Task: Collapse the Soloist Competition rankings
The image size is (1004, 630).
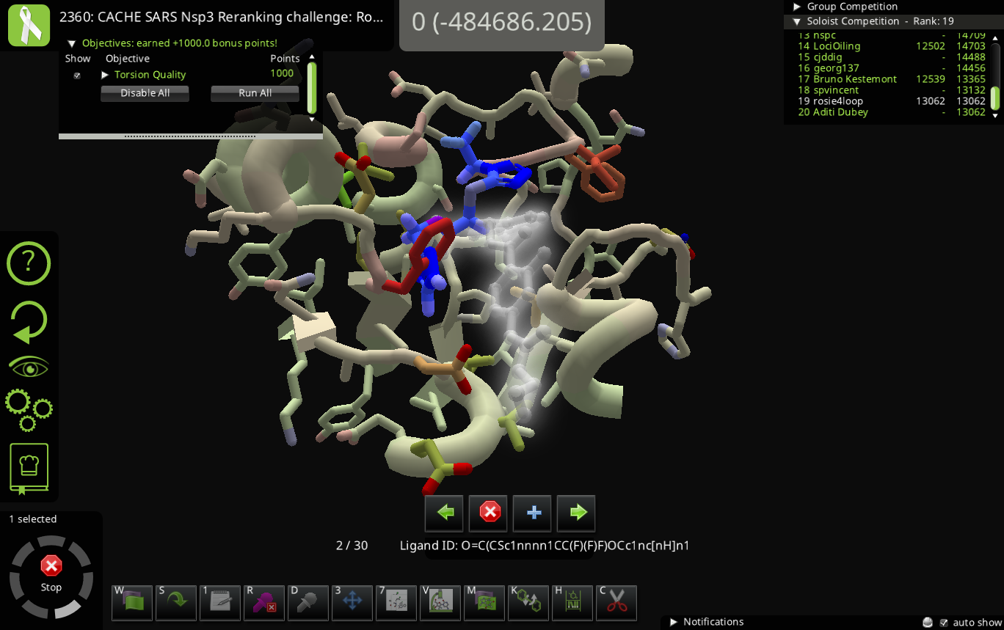Action: [797, 21]
